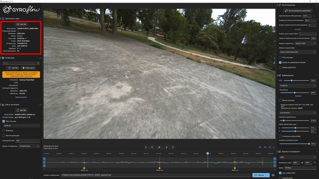Collapse the Dati di movimento section
Viewport: 319px width, 179px height.
click(40, 105)
